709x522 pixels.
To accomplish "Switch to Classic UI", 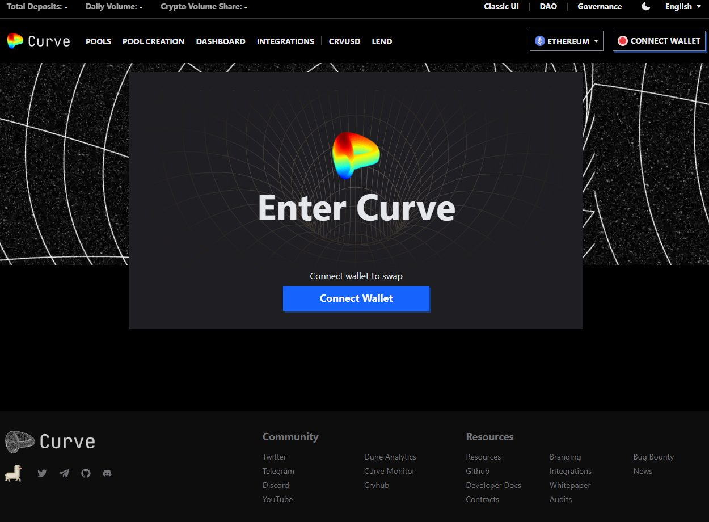I will (501, 7).
